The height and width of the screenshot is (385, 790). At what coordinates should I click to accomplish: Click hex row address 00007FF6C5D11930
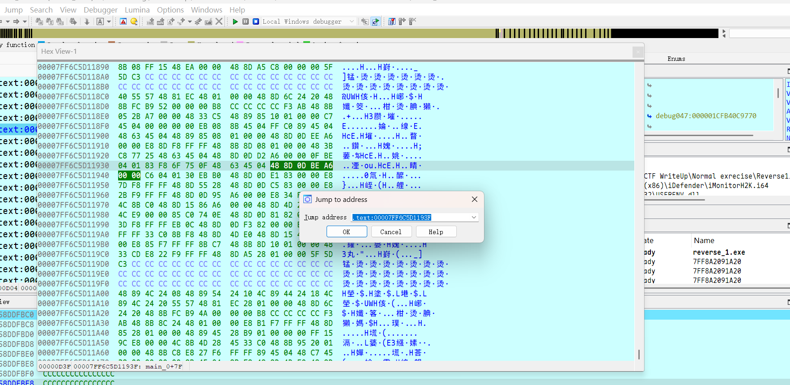click(x=73, y=166)
